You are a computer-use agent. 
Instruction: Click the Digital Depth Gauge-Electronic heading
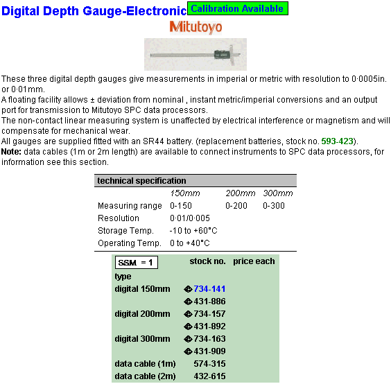(94, 11)
